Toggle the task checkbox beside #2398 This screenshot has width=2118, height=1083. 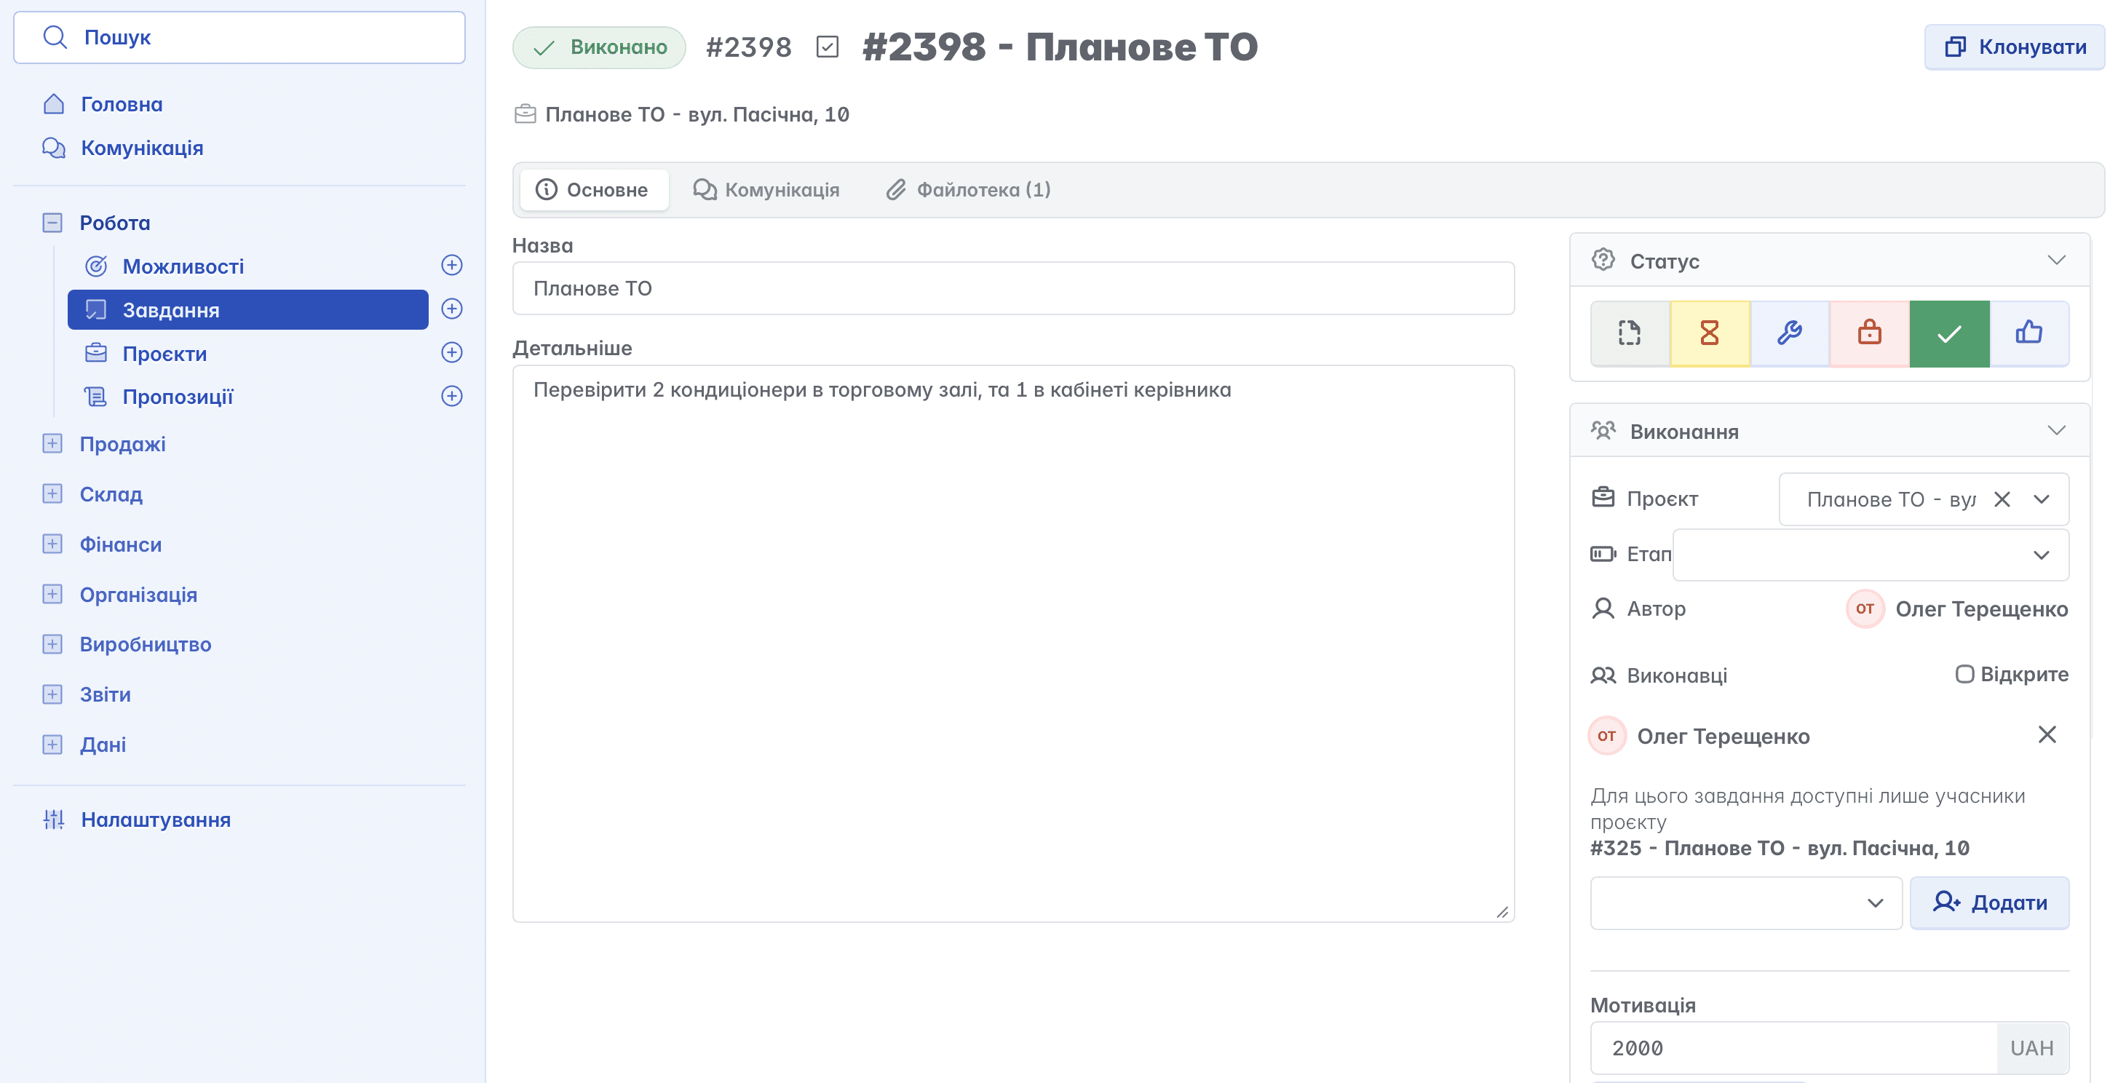click(827, 47)
